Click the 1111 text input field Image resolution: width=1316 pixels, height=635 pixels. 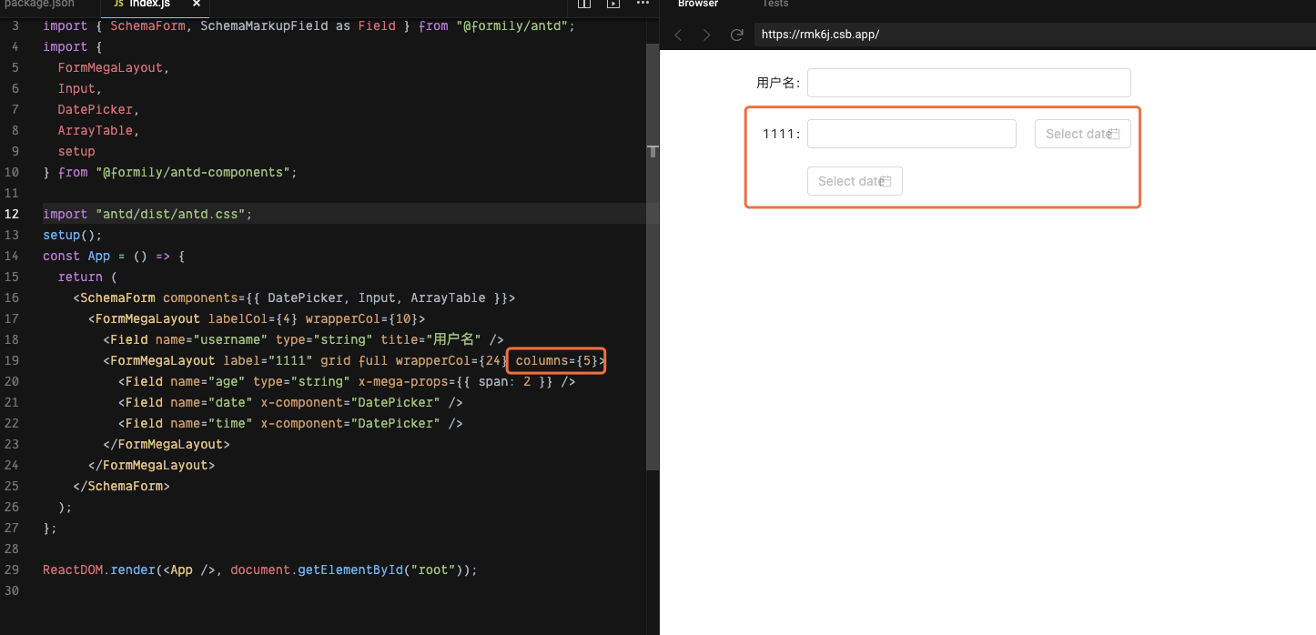point(911,133)
